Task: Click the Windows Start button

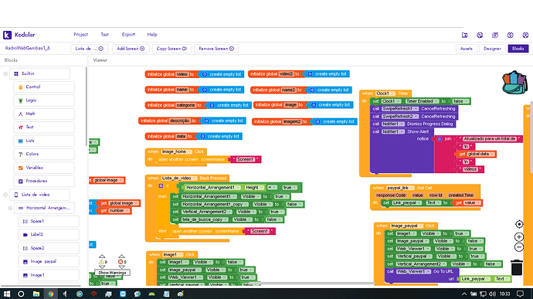Action: point(7,294)
